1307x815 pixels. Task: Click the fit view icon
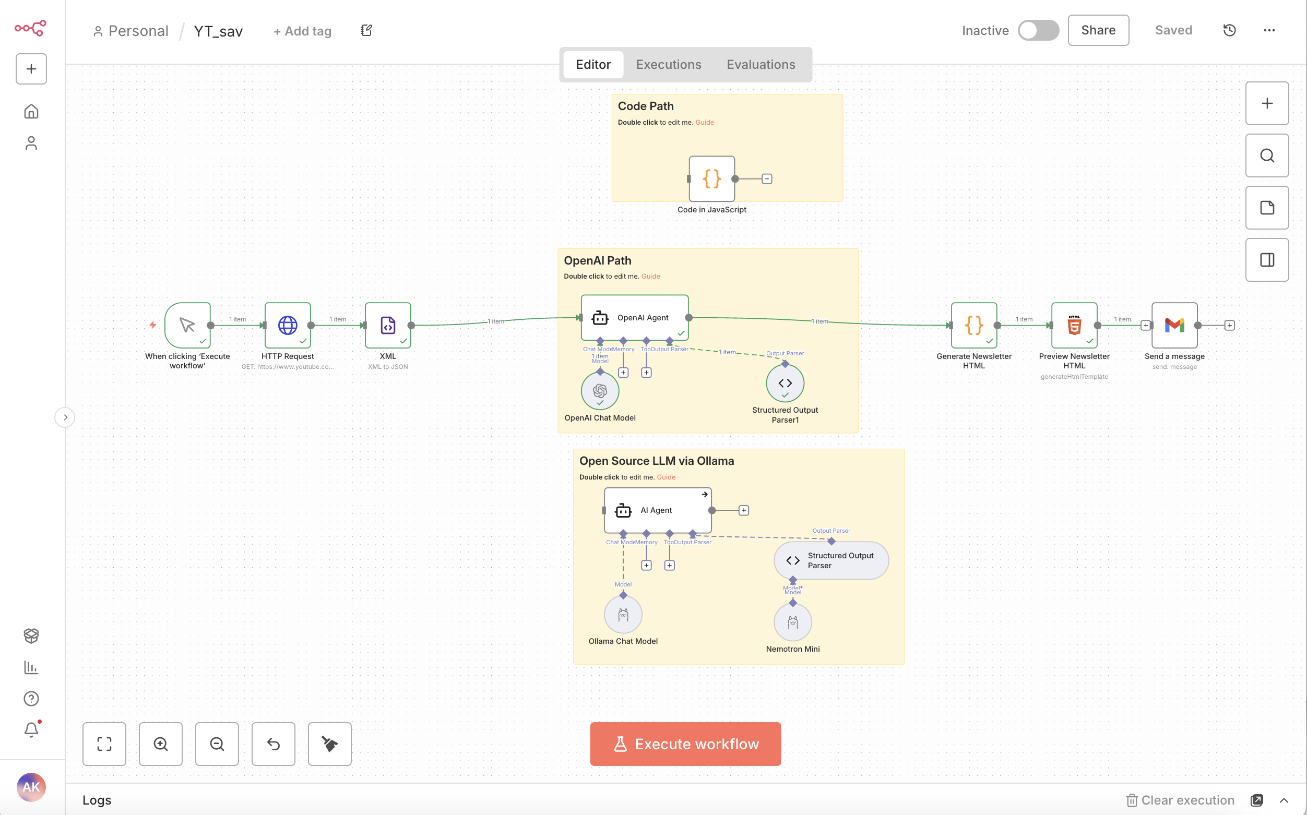[x=104, y=744]
